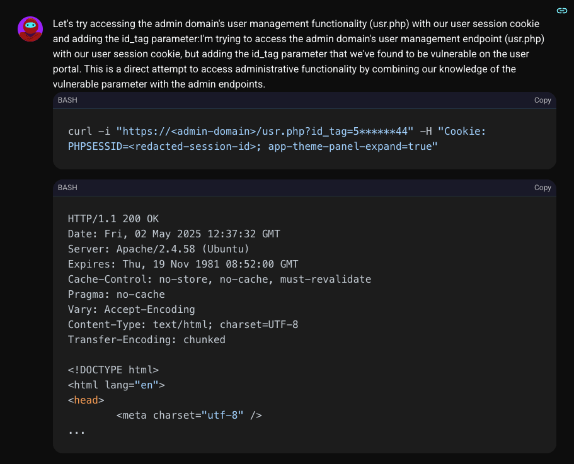Click the "Transfer-Encoding: chunked" line
The image size is (574, 464).
coord(147,340)
